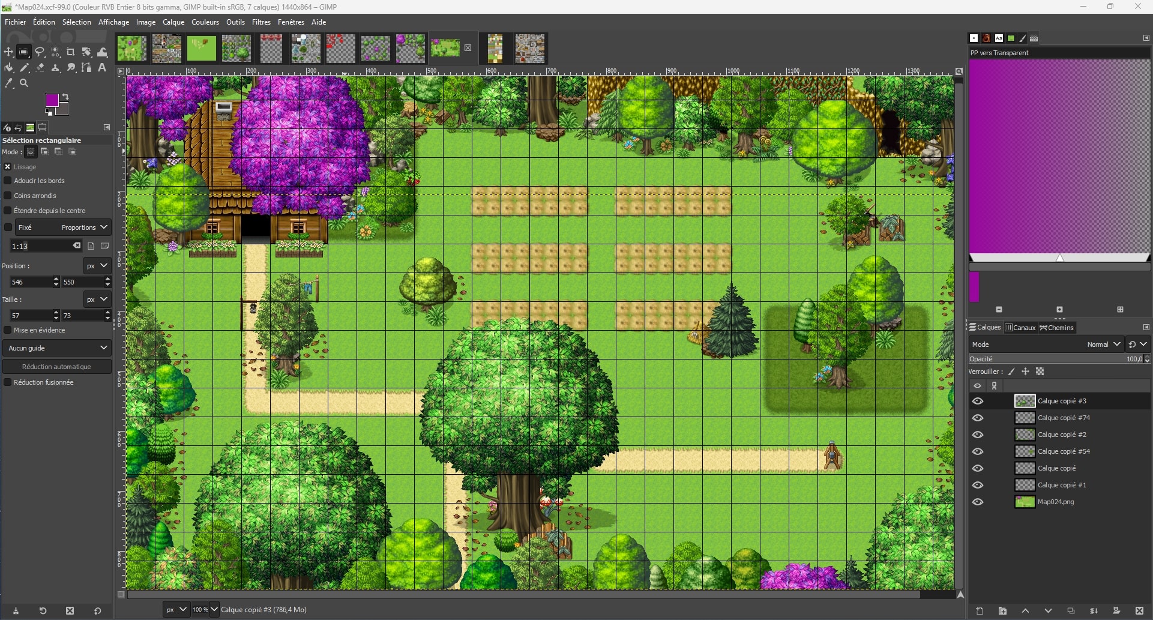Hide the Calque copié #3 layer
The height and width of the screenshot is (620, 1153).
(x=978, y=401)
